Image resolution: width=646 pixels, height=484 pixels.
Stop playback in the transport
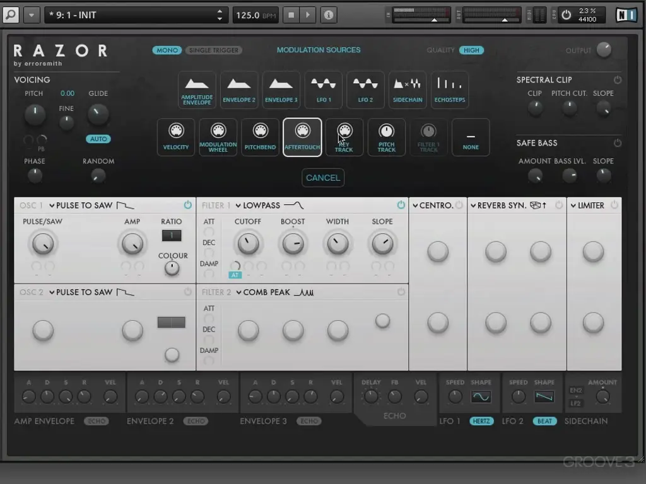pyautogui.click(x=291, y=15)
